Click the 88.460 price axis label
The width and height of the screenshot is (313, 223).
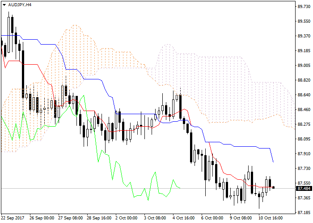[x=304, y=110]
